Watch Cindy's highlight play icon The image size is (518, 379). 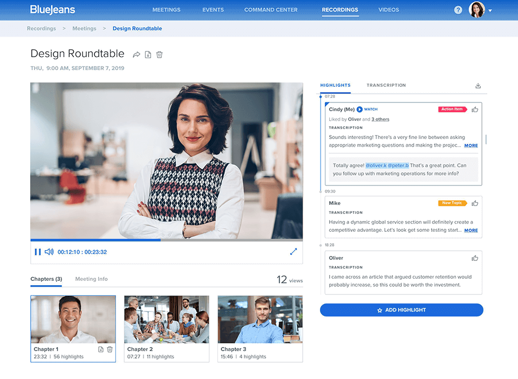[359, 109]
